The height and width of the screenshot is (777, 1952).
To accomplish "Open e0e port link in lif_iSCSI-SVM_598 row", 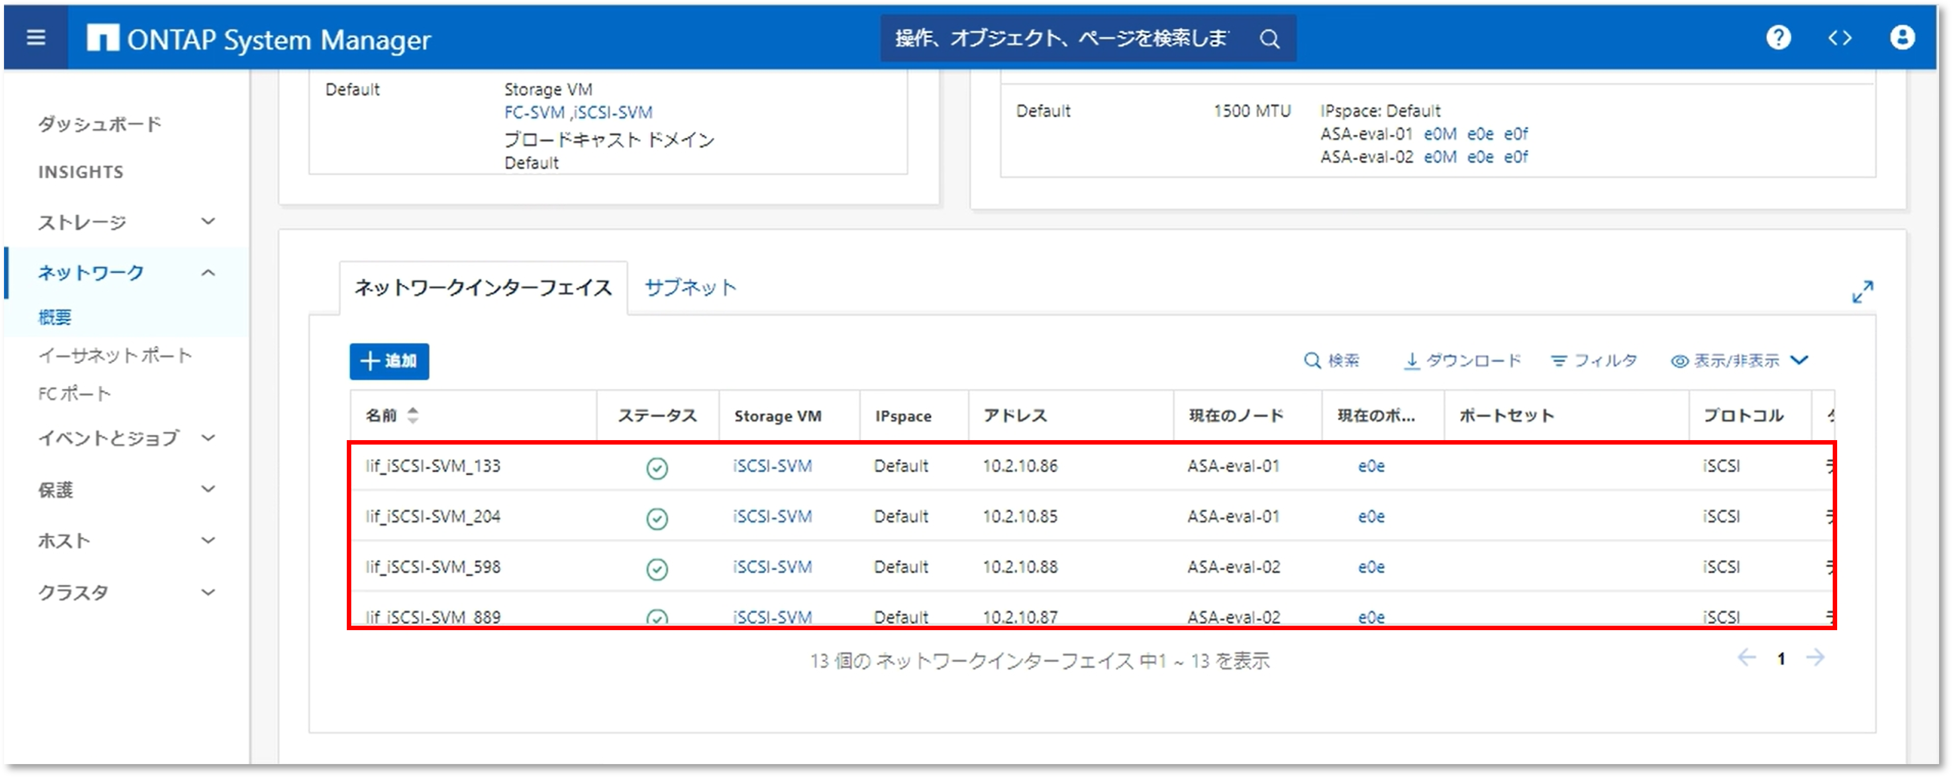I will pos(1371,567).
